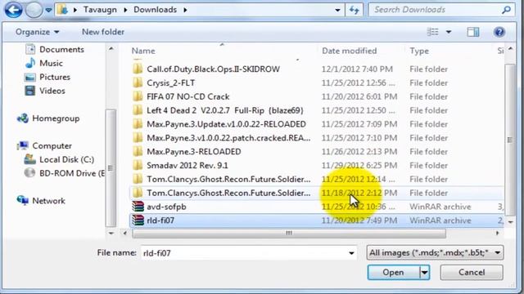
Task: Click the Help question mark icon
Action: (499, 32)
